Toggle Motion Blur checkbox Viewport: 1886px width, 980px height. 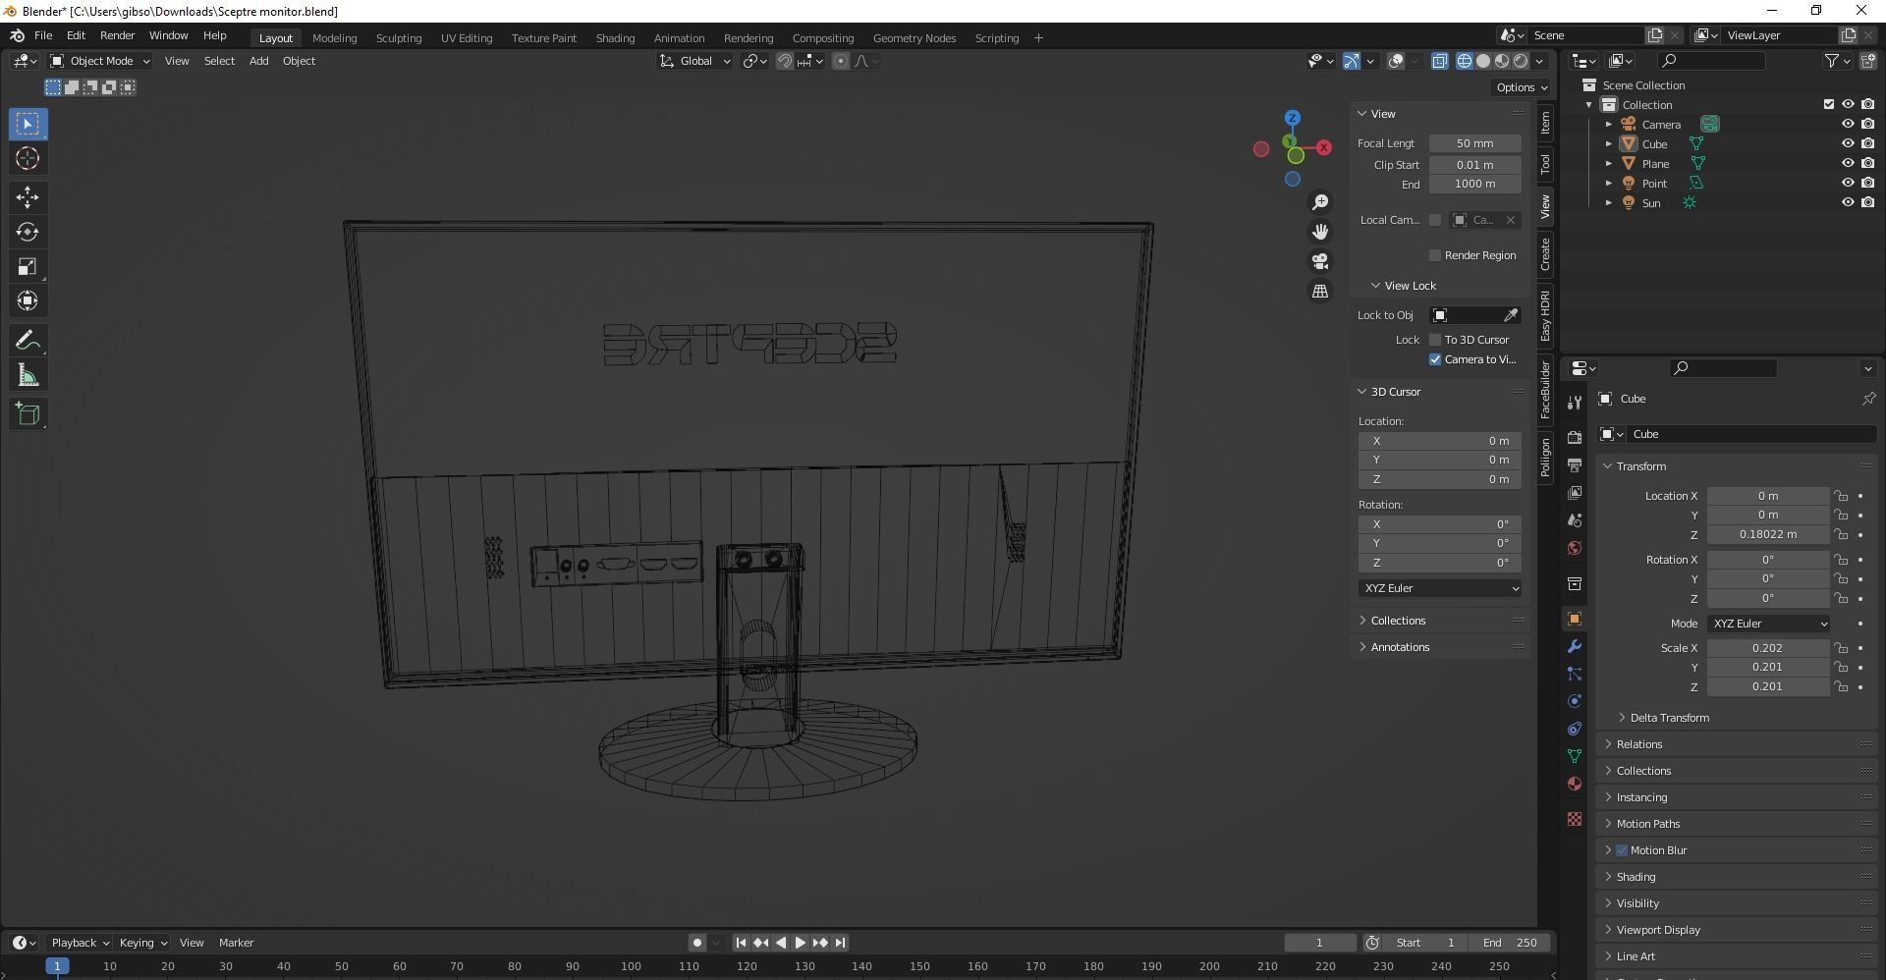pos(1622,850)
